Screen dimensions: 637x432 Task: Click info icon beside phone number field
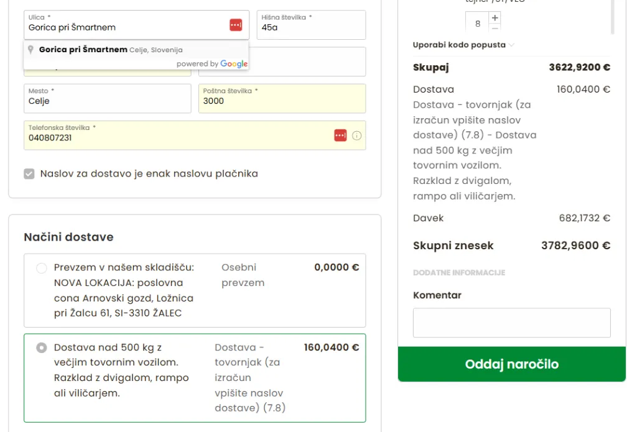click(x=356, y=136)
